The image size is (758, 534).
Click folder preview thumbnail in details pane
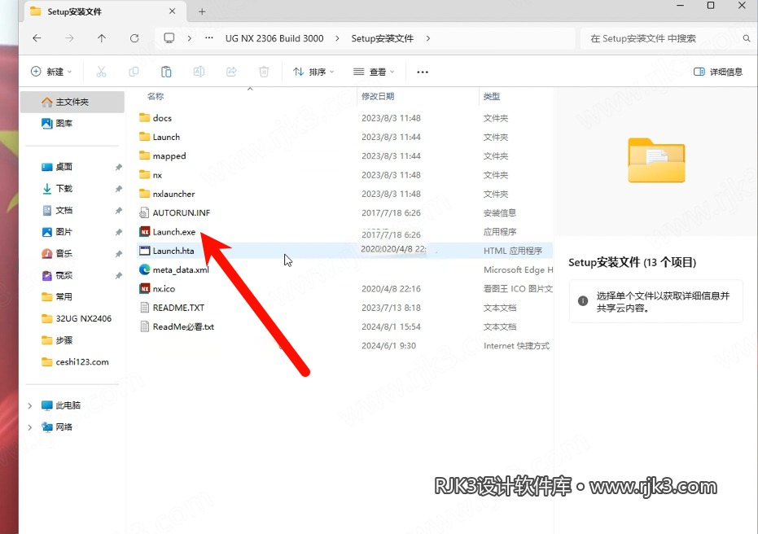click(x=656, y=160)
